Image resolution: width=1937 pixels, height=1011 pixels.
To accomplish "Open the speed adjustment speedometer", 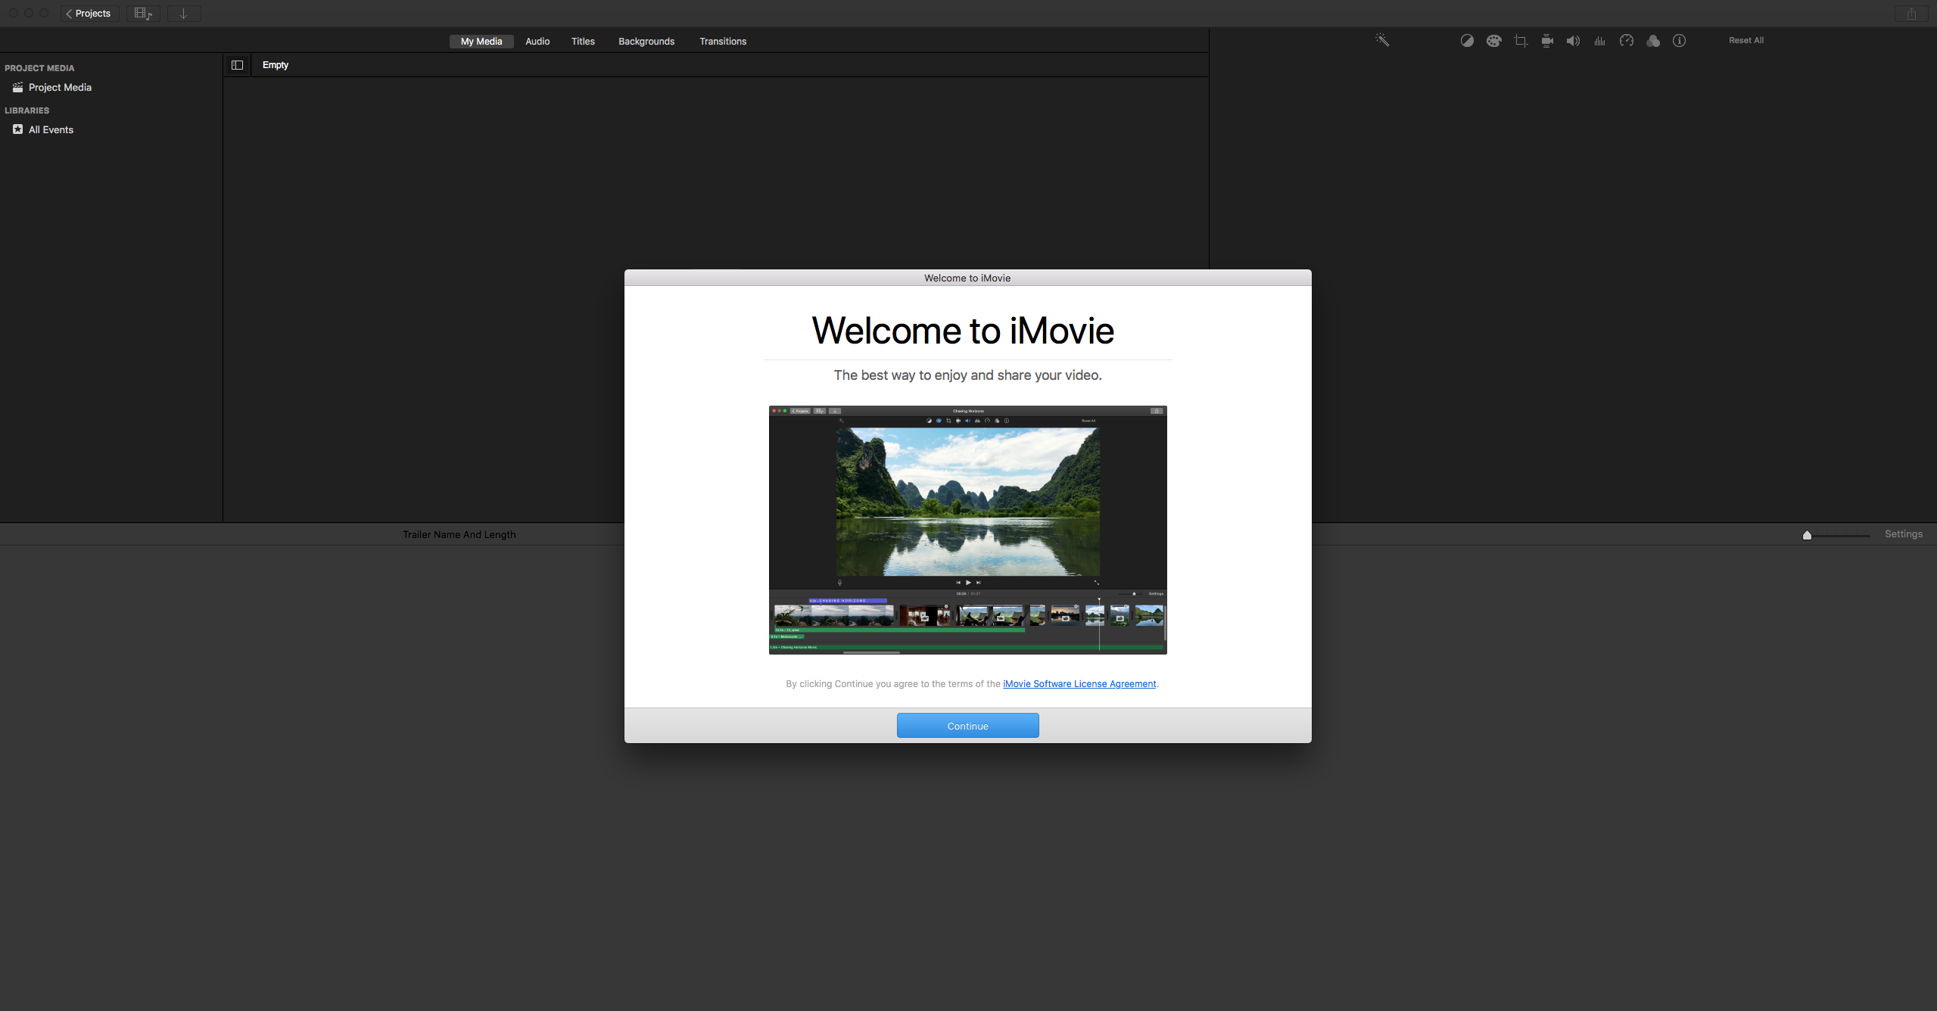I will pos(1627,41).
